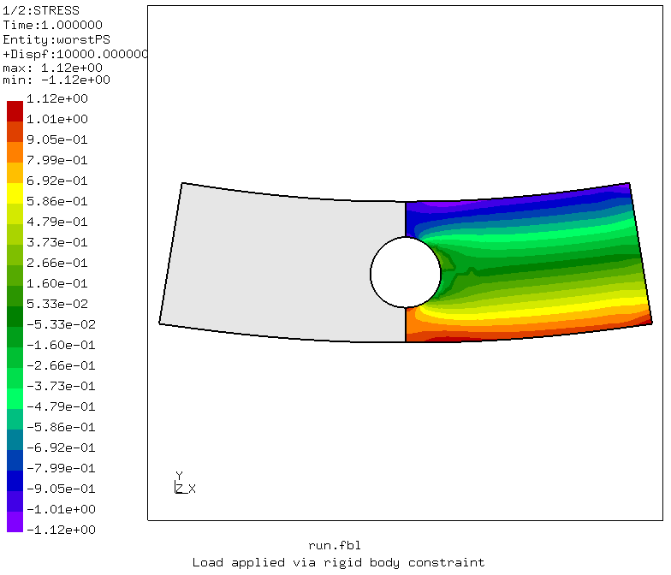This screenshot has width=671, height=575.
Task: Click the 'max: 1.12e+00' value line
Action: point(53,68)
